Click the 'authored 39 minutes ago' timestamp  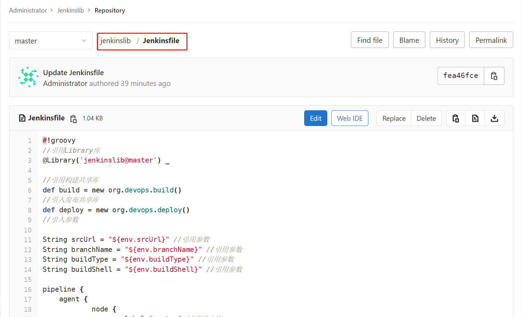pos(130,84)
